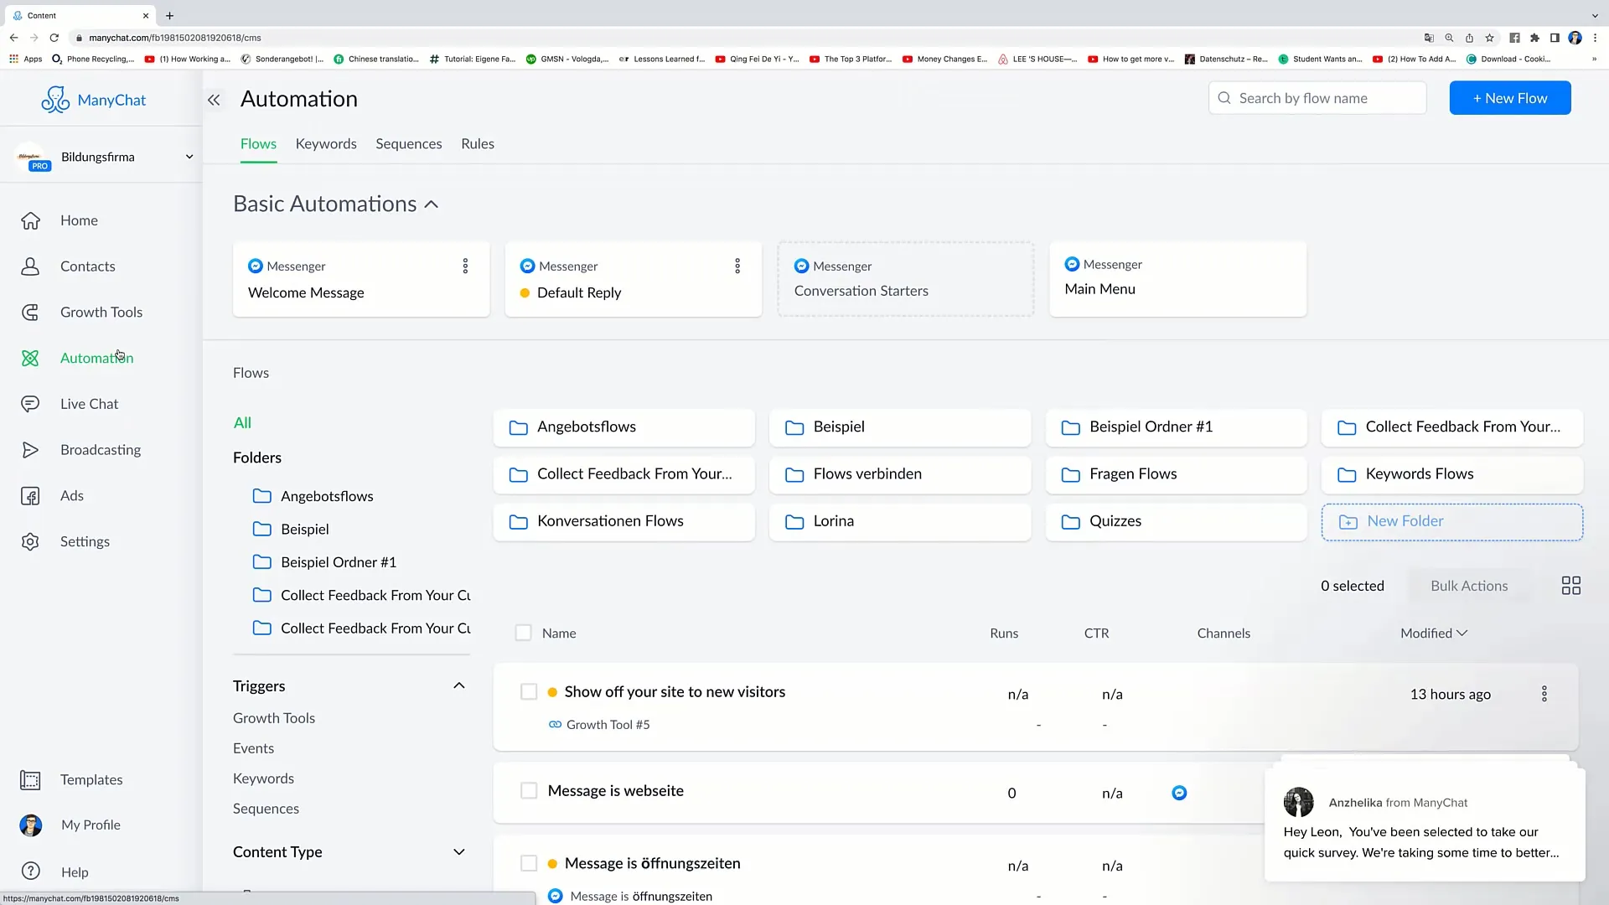Click the Templates sidebar icon
This screenshot has width=1609, height=905.
coord(30,779)
